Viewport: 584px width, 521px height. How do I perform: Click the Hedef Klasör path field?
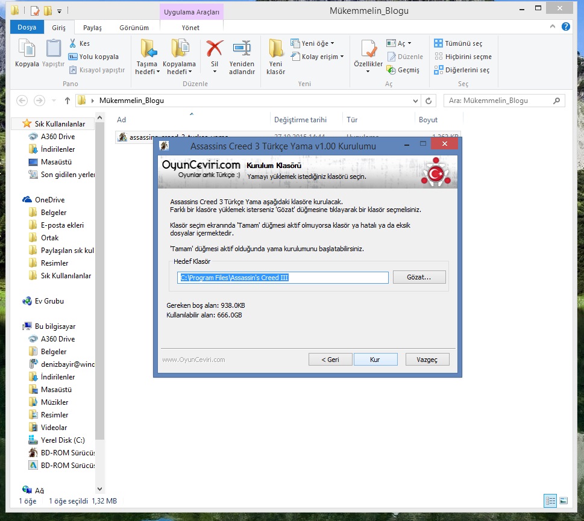pyautogui.click(x=283, y=278)
